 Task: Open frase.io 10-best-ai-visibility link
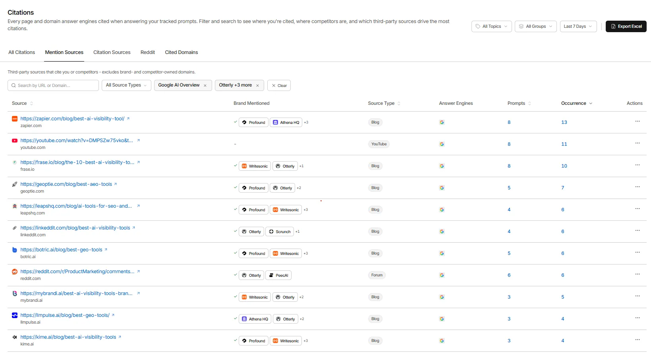pyautogui.click(x=77, y=162)
